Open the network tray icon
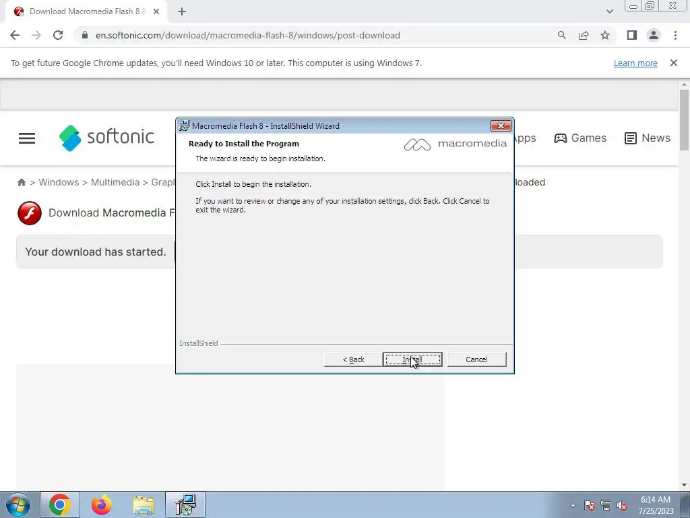This screenshot has width=690, height=518. 606,505
